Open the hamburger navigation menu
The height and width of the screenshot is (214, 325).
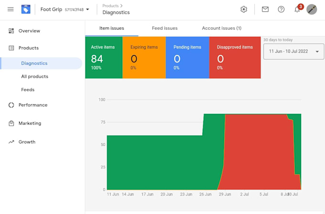tap(11, 10)
